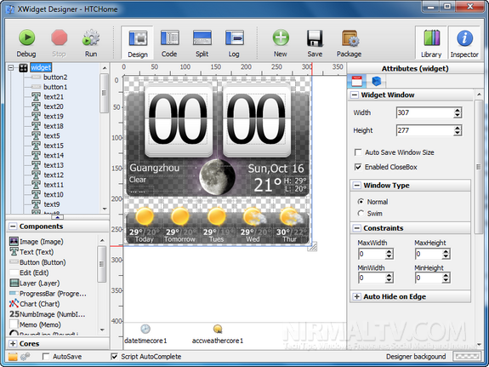This screenshot has height=367, width=489.
Task: Collapse the Widget Window section
Action: point(355,95)
